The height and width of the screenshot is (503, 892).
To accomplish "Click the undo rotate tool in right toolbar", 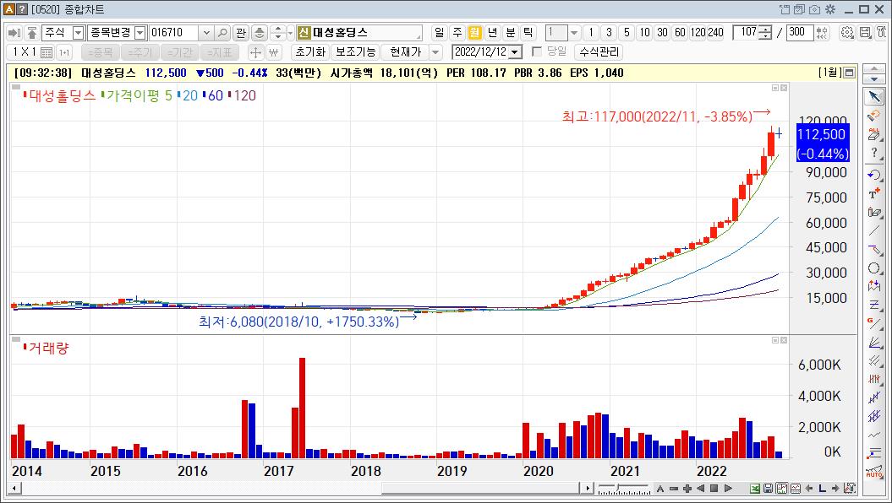I will 874,175.
